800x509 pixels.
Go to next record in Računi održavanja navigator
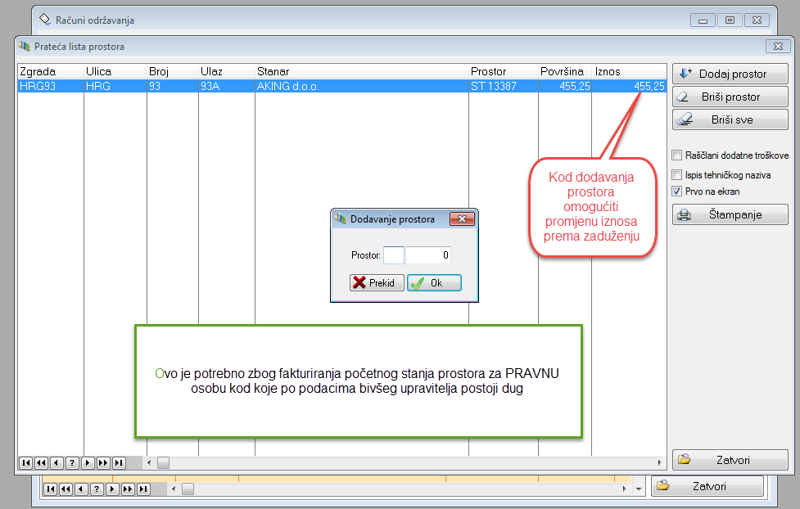pyautogui.click(x=112, y=489)
